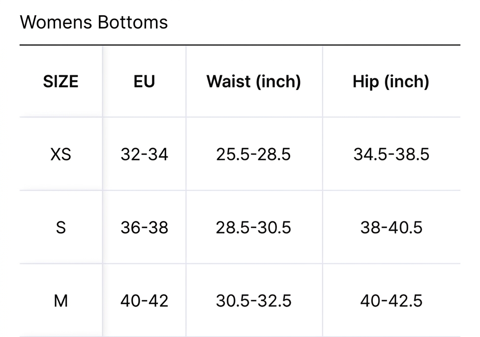Click the Womens Bottoms heading

tap(93, 22)
